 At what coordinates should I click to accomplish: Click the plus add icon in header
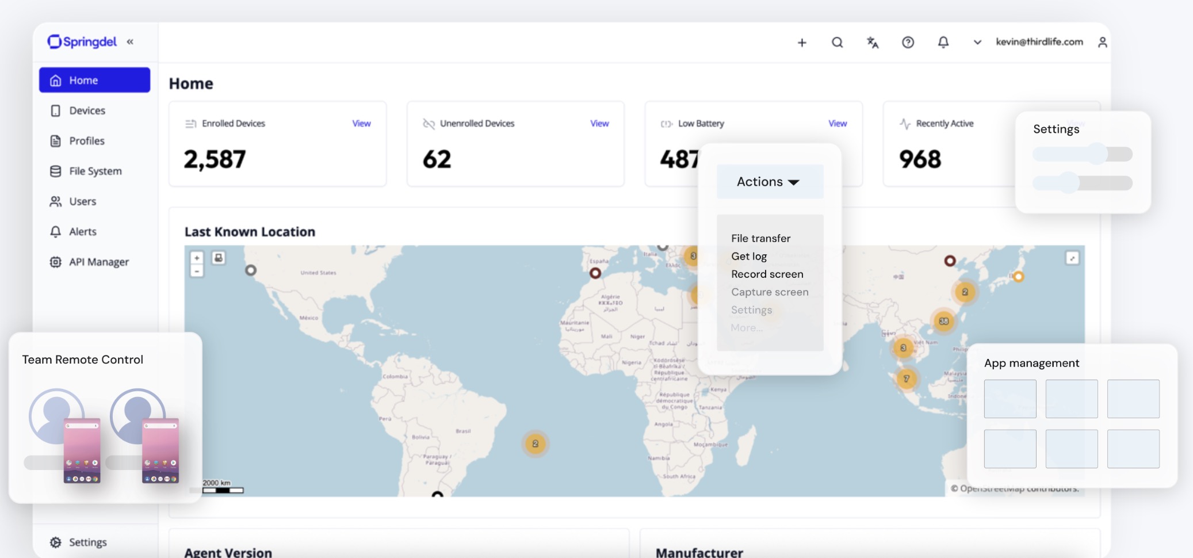(x=802, y=43)
